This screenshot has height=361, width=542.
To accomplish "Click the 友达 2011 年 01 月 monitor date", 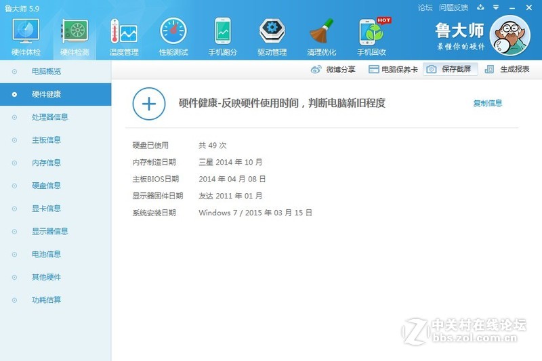I will coord(230,196).
